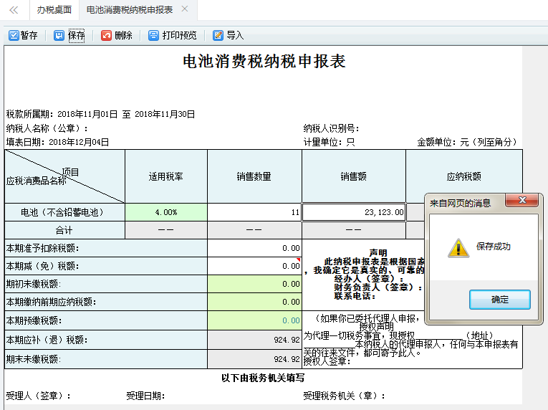Click the yellow warning icon in the dialog
The width and height of the screenshot is (548, 410).
[458, 248]
